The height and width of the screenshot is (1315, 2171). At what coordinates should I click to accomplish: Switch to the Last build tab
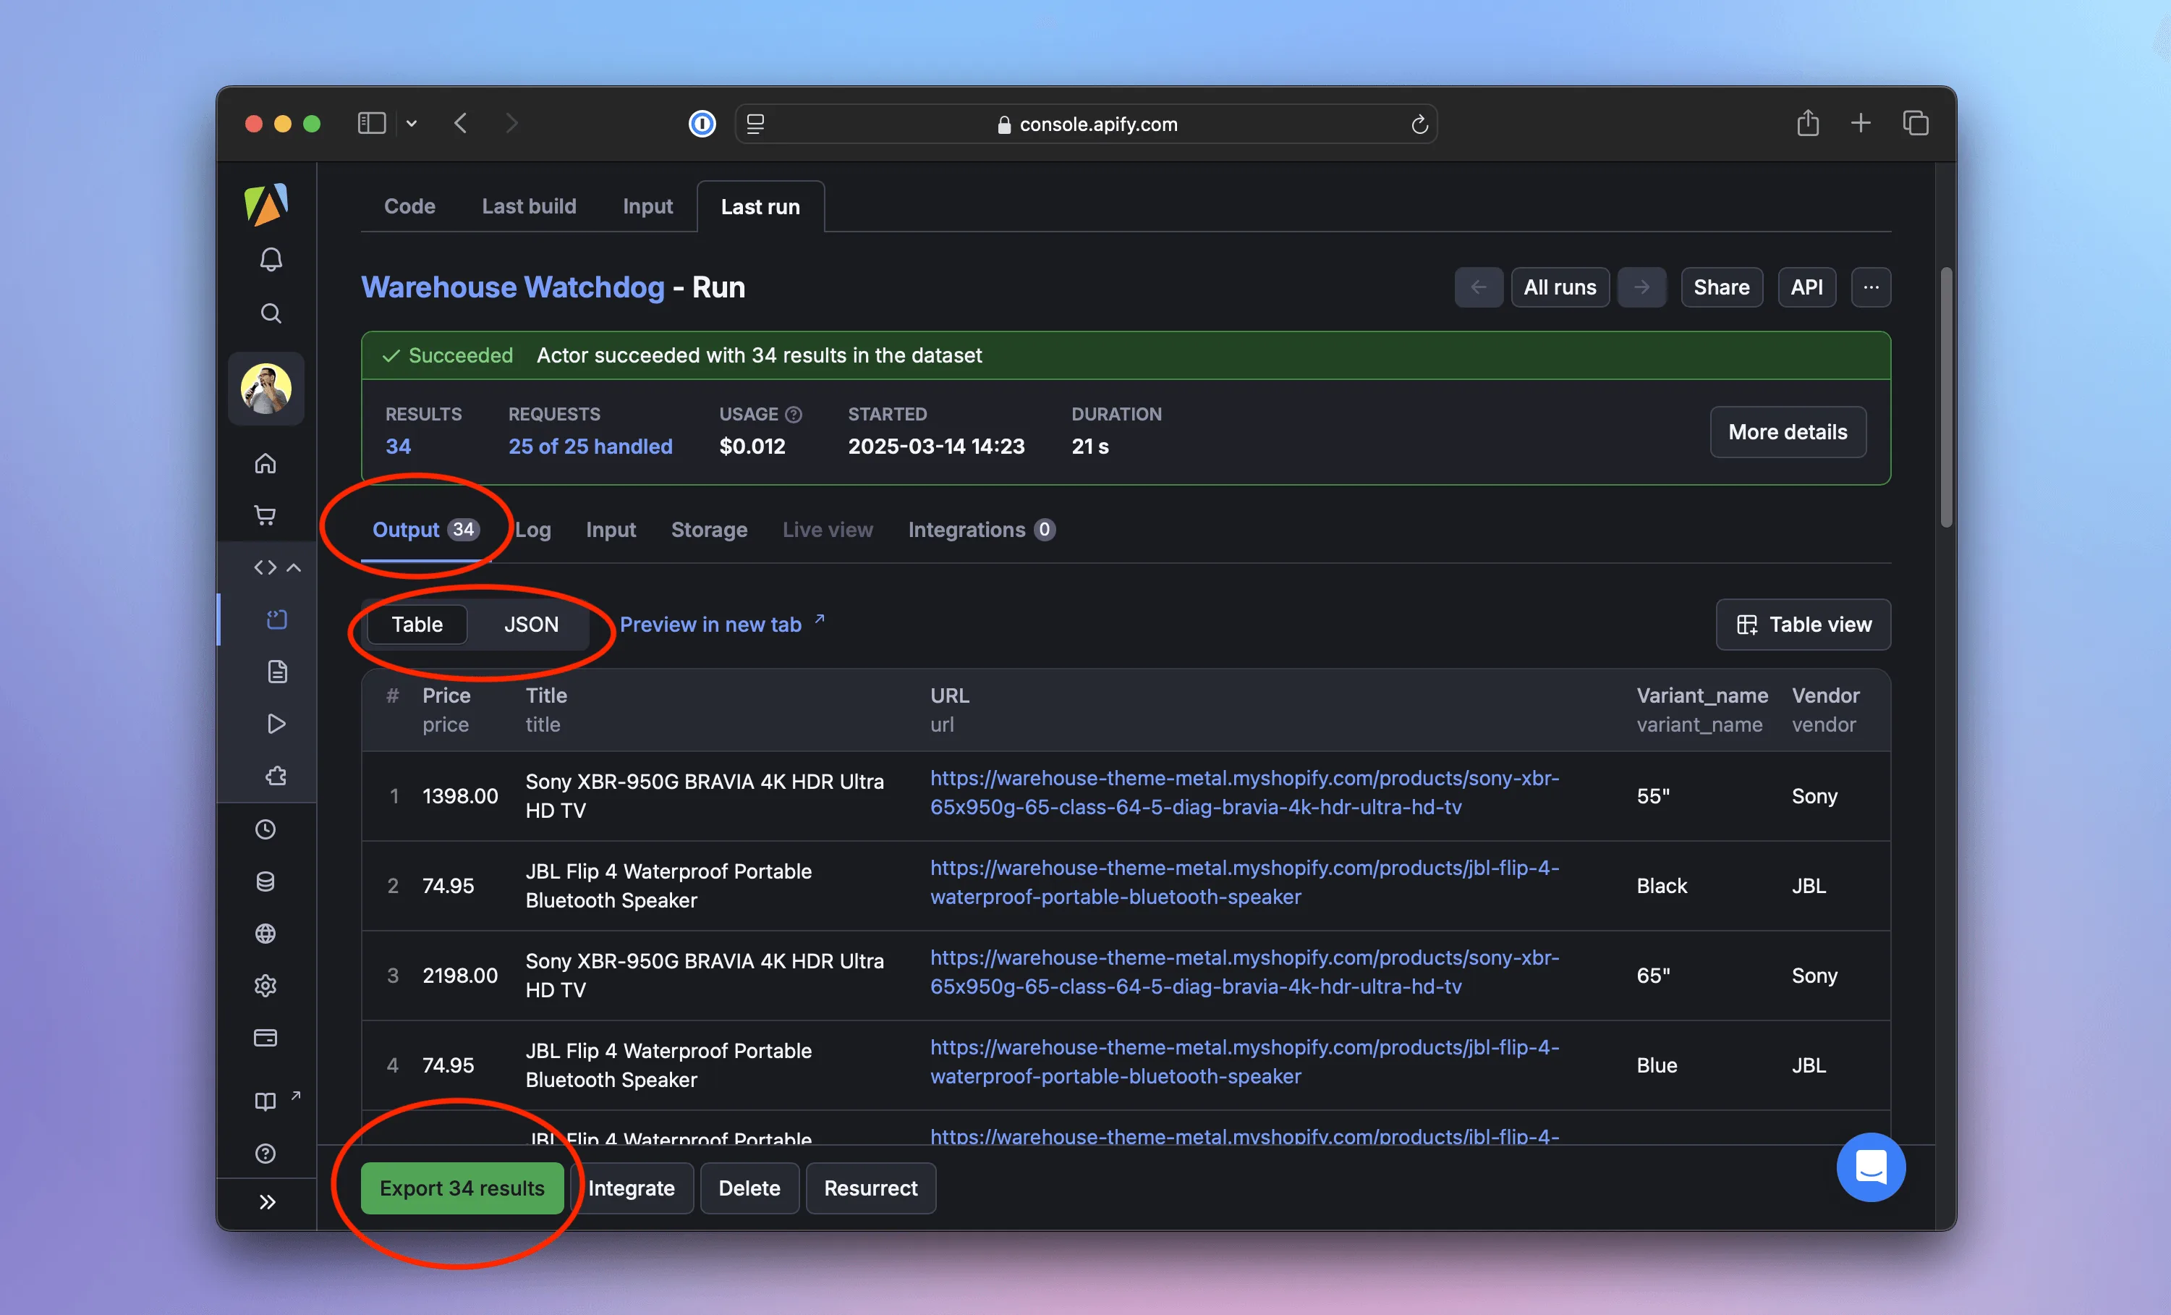(x=529, y=206)
